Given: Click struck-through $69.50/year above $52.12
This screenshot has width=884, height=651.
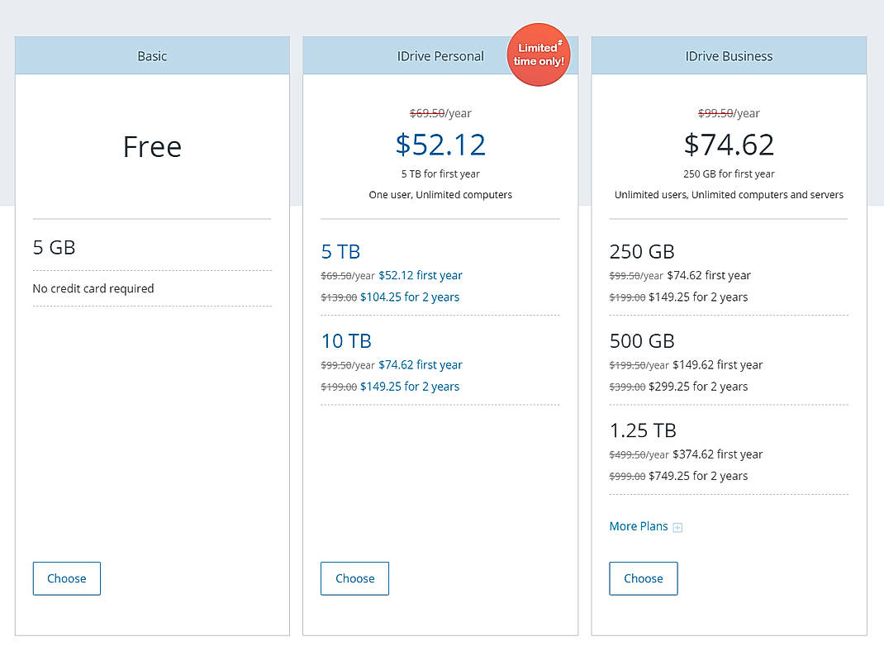Looking at the screenshot, I should (440, 113).
